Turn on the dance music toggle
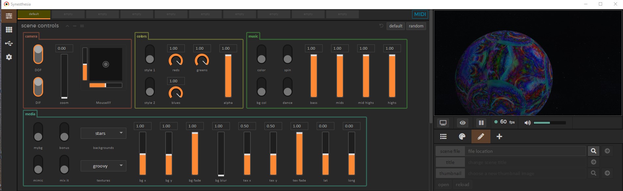 pos(288,87)
